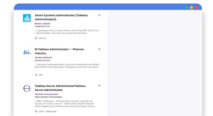This screenshot has height=116, width=213.
Task: Toggle heart on BI Tableau Administrator listing
Action: (99, 49)
